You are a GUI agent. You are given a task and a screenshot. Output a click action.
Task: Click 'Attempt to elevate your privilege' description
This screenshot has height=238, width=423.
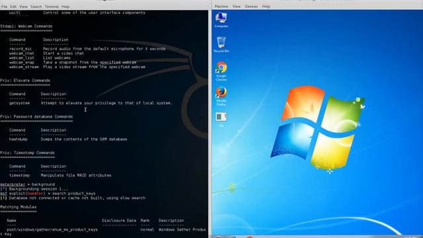point(106,103)
